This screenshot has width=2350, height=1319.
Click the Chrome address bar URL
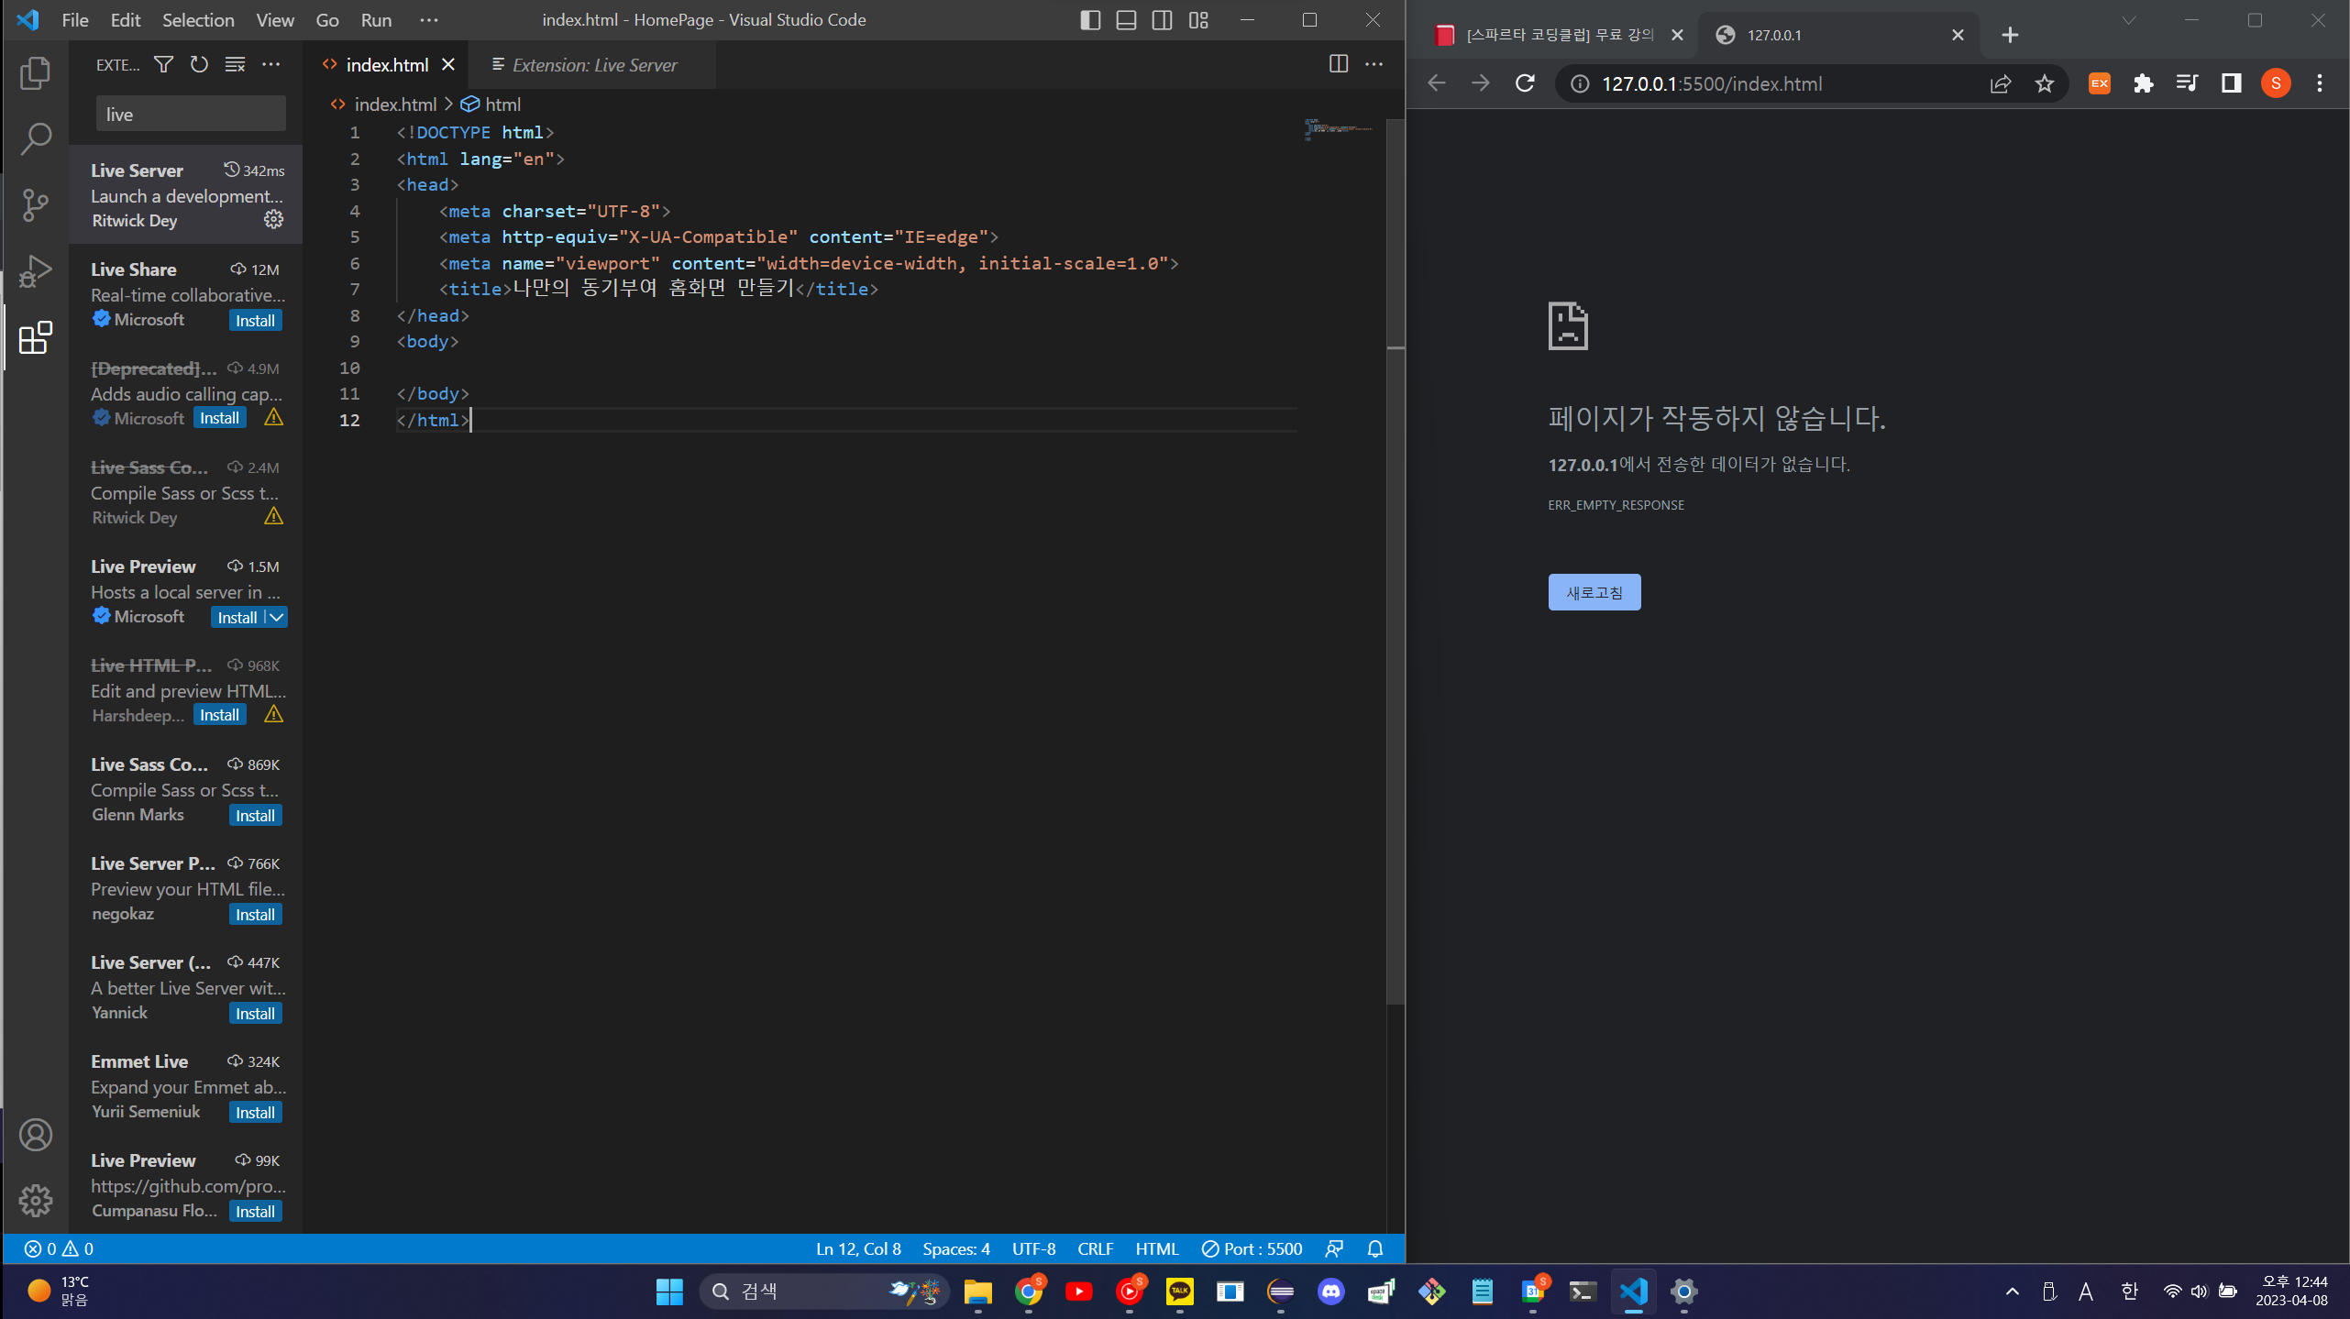[x=1711, y=83]
